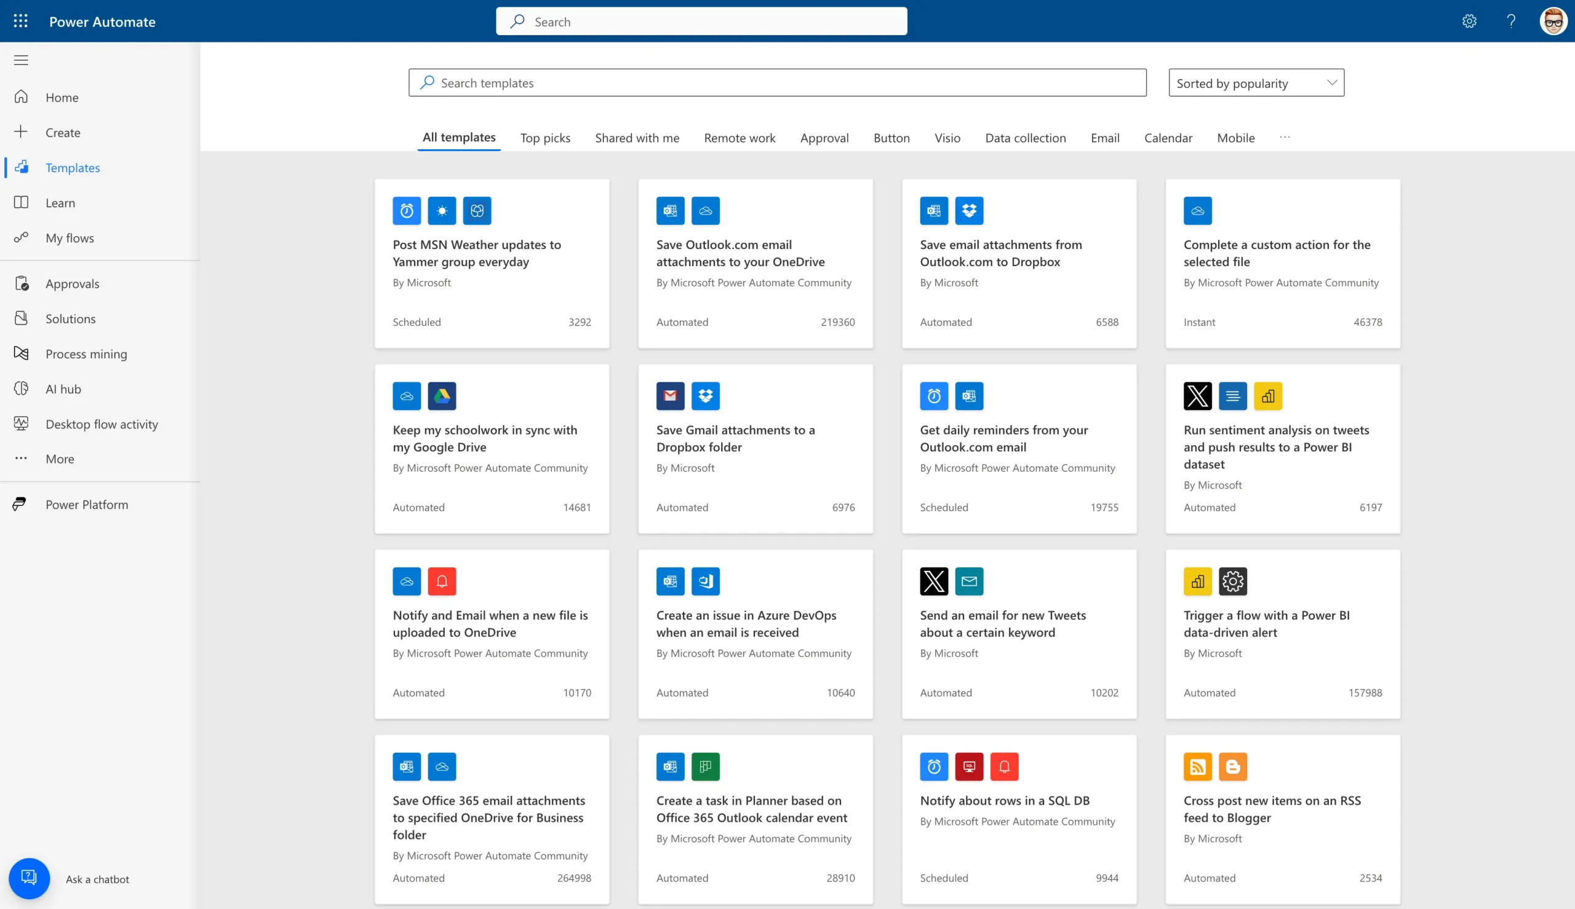
Task: Expand the More sidebar menu
Action: click(x=58, y=459)
